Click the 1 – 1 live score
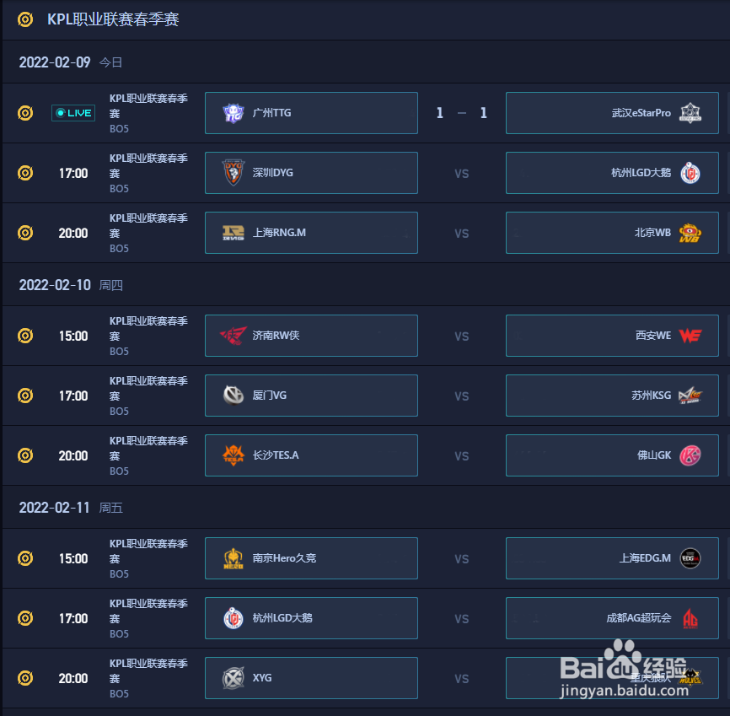This screenshot has width=730, height=716. coord(461,113)
